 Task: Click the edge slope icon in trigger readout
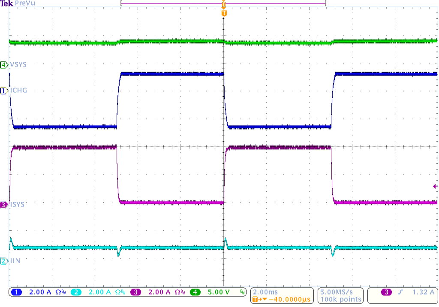[400, 292]
